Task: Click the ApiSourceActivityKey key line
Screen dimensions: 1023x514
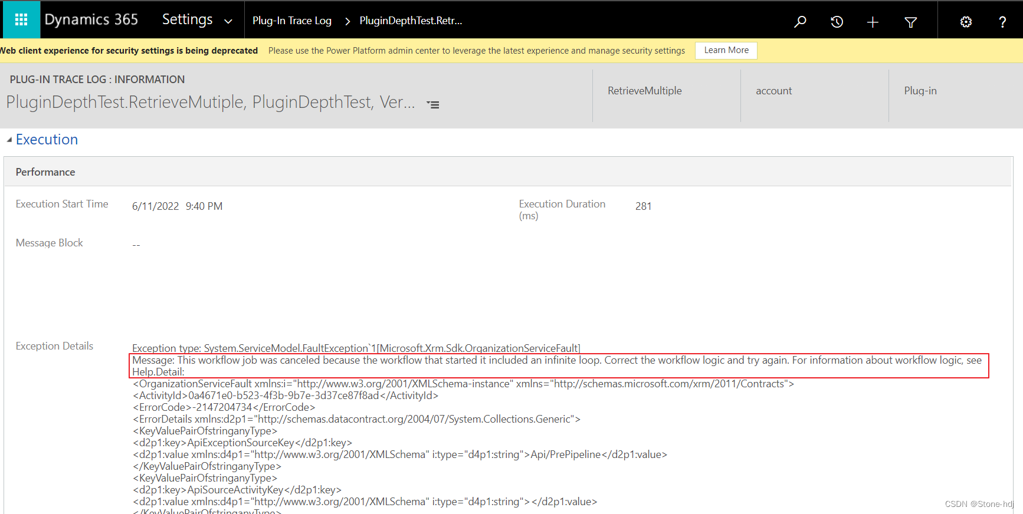Action: (237, 490)
